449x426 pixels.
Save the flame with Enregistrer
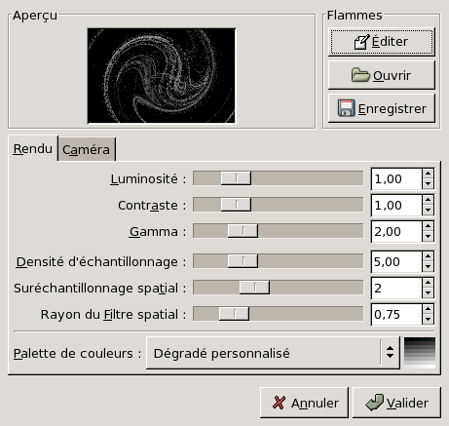pos(382,108)
